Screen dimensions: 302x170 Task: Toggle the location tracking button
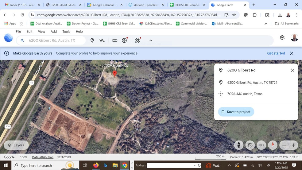pyautogui.click(x=250, y=145)
